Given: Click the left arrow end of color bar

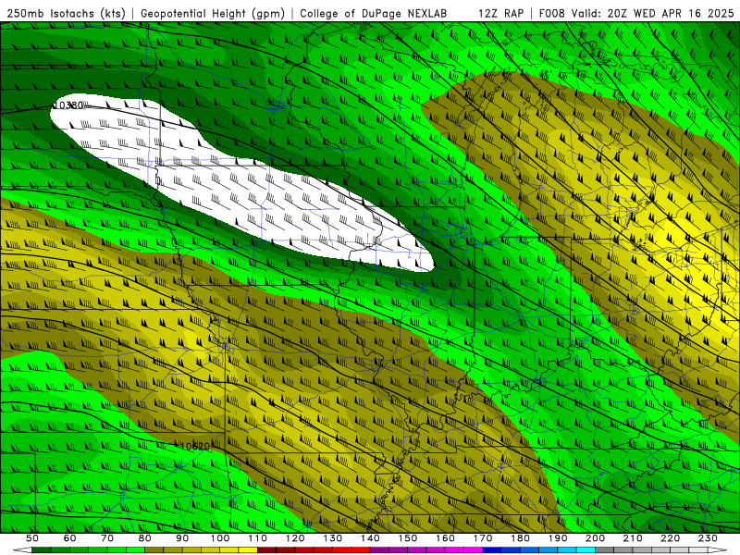Looking at the screenshot, I should click(22, 549).
